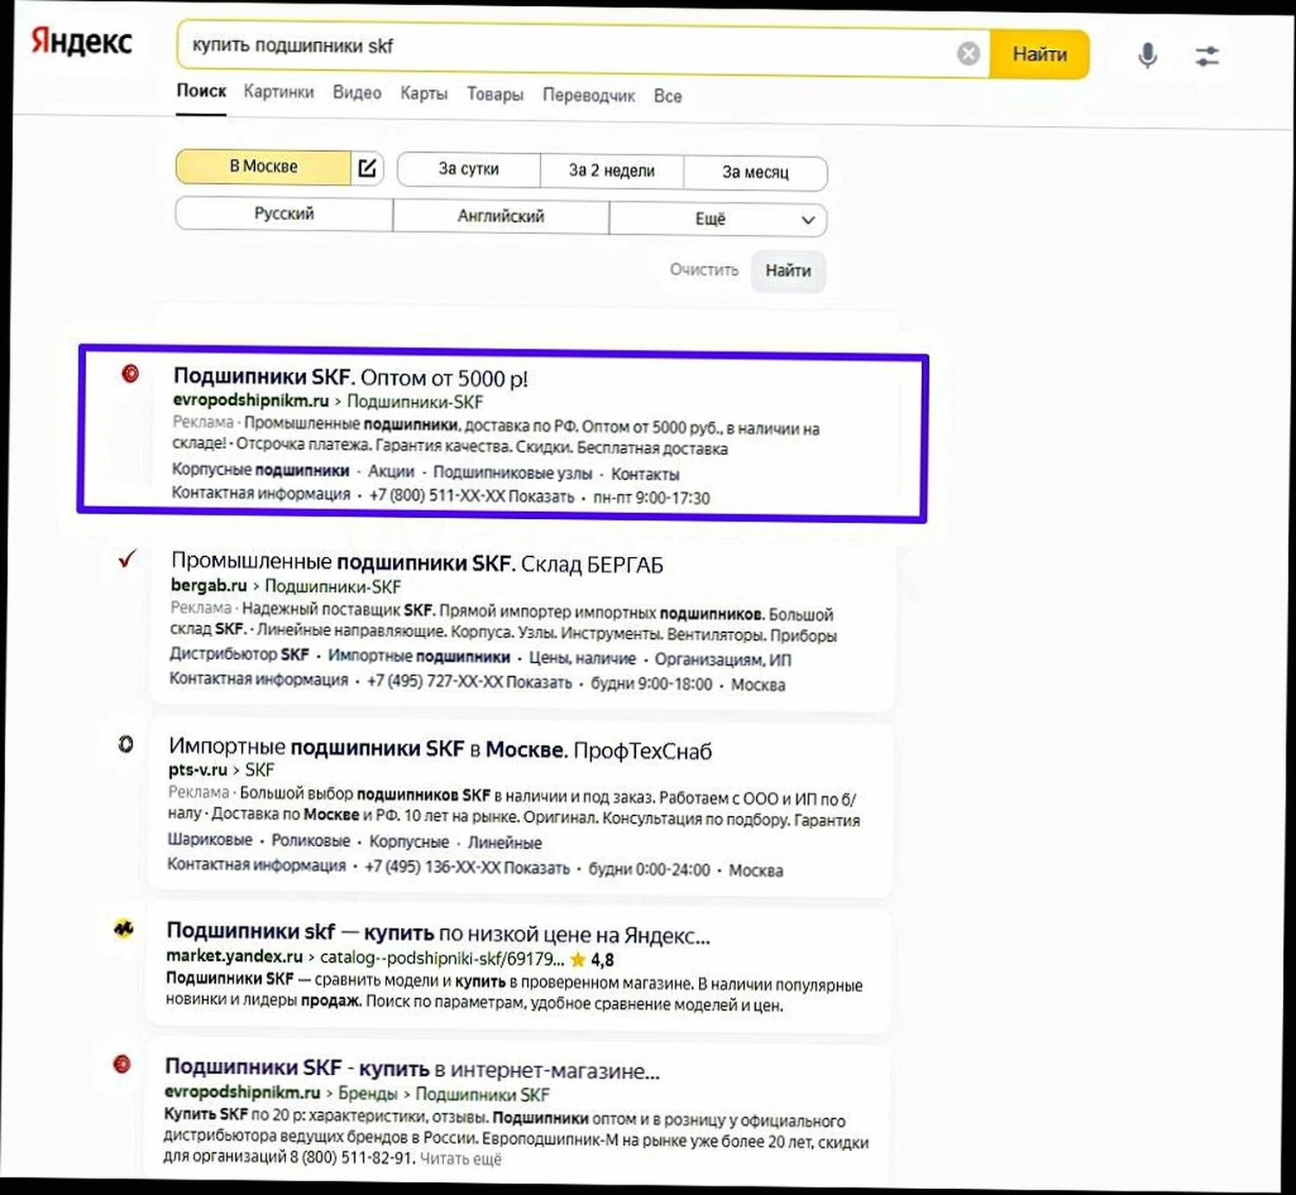Open Контакты sitelink
Viewport: 1296px width, 1195px height.
click(x=645, y=474)
